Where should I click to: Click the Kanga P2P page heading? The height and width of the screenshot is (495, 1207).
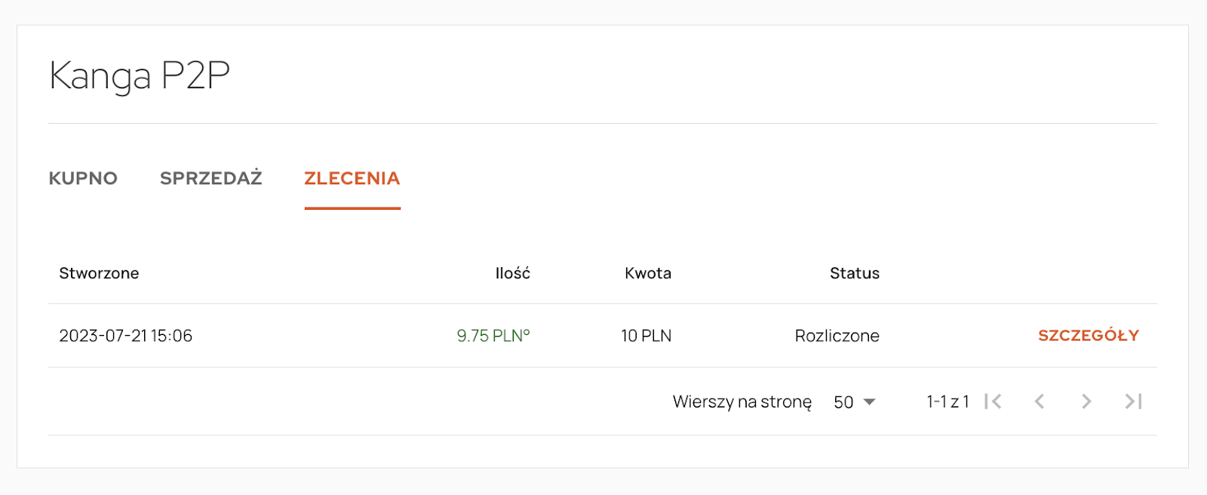[x=140, y=75]
